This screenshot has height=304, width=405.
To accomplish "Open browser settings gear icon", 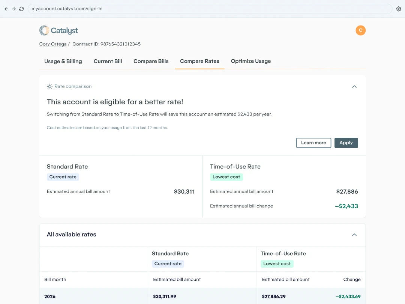I will (x=399, y=9).
